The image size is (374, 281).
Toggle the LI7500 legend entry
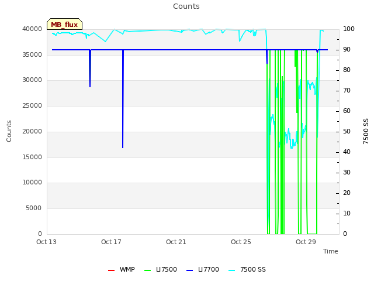(161, 269)
